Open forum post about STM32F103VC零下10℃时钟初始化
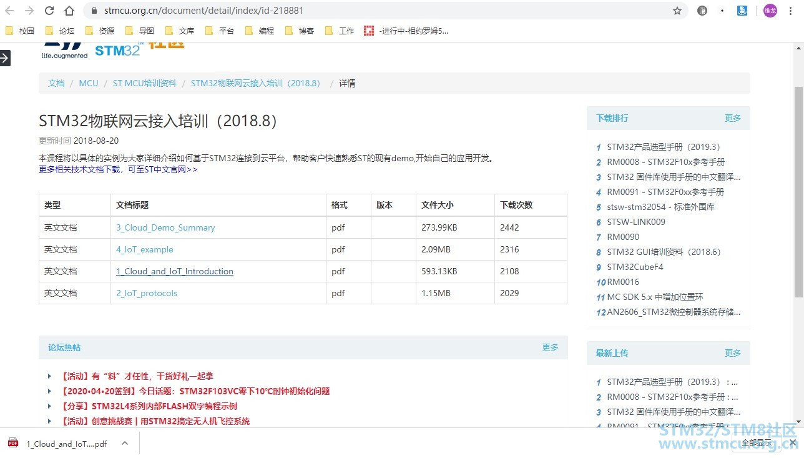The width and height of the screenshot is (804, 458). tap(195, 391)
